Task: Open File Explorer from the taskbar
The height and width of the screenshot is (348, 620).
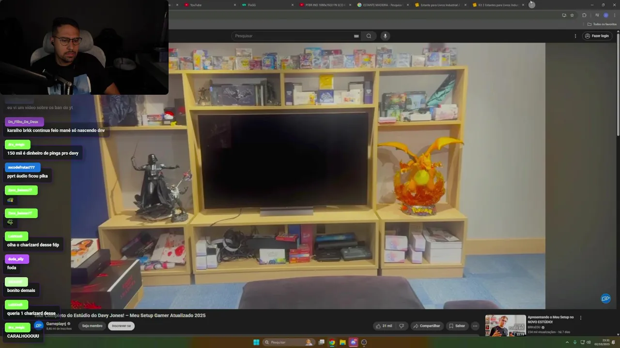Action: point(342,342)
